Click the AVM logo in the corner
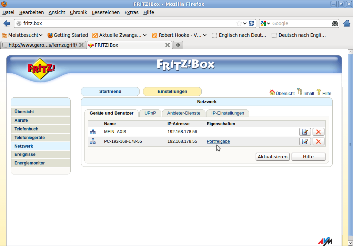Image resolution: width=353 pixels, height=246 pixels. (325, 240)
